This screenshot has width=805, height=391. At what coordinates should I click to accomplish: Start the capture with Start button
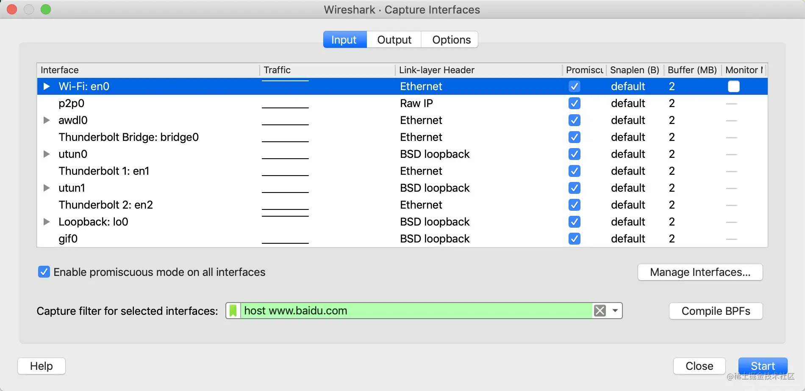tap(763, 366)
